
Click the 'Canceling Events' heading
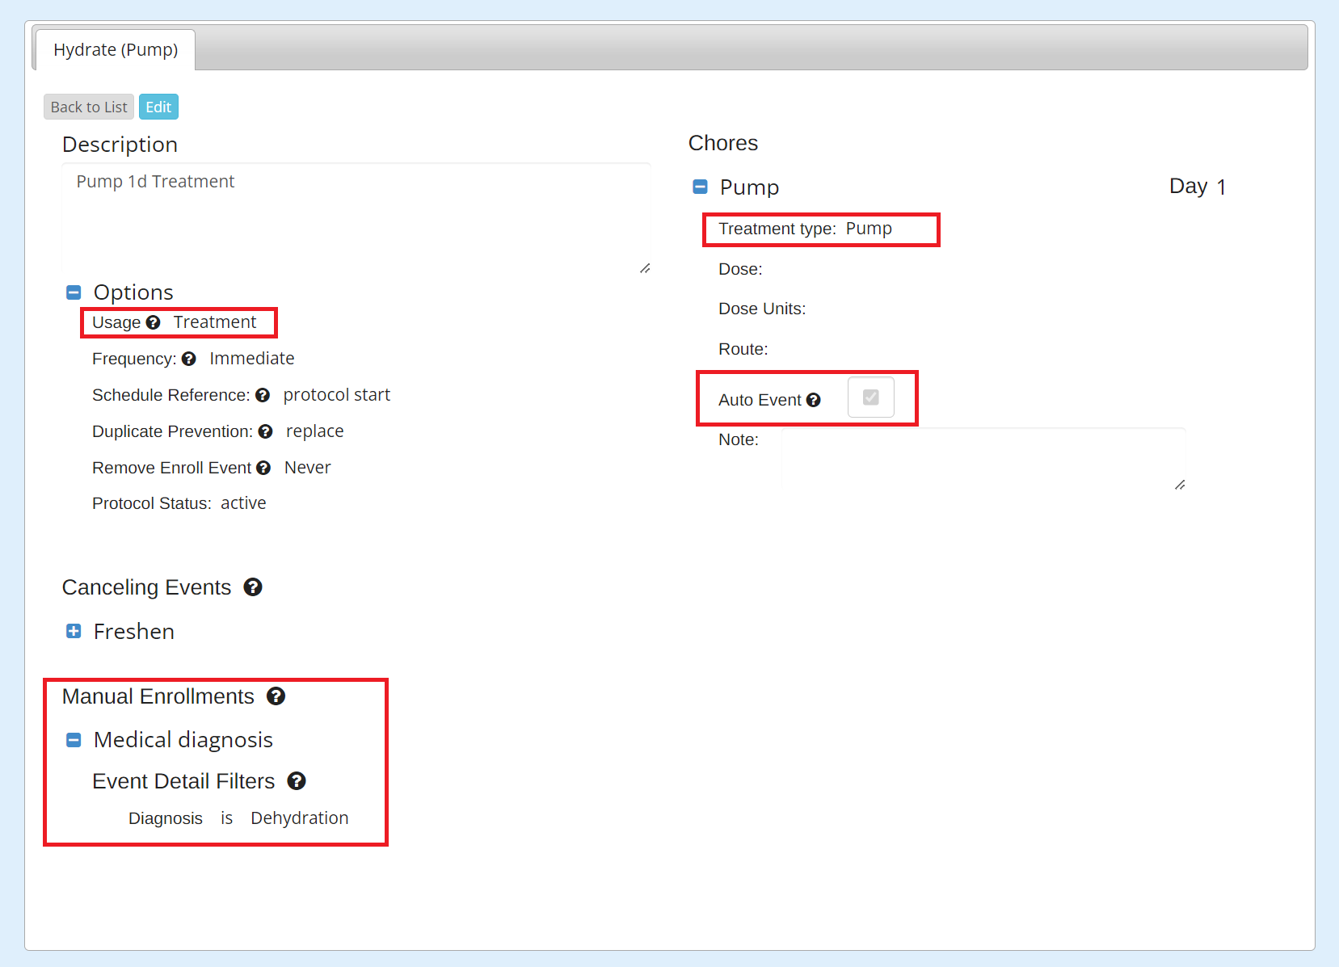point(147,587)
